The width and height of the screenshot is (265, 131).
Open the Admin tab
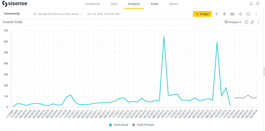(173, 4)
